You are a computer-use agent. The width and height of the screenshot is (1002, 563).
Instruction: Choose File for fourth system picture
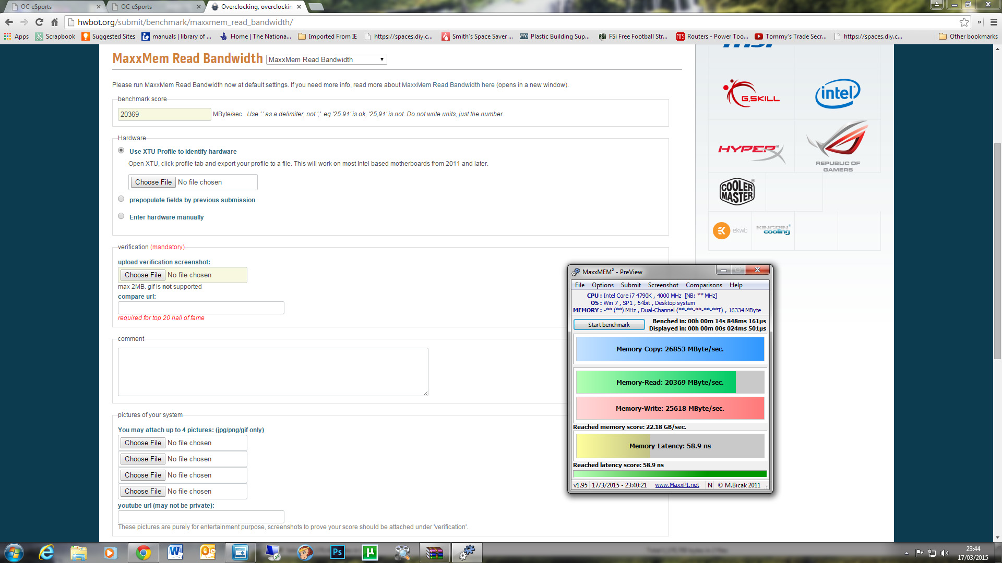[142, 491]
